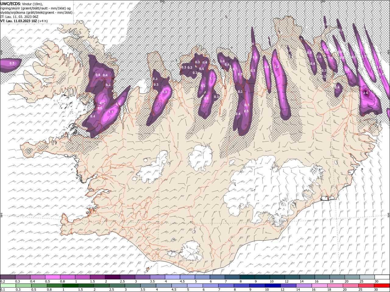390x292 pixels.
Task: Select the dark purple 2 swatch, upper legend row
Action: (x=112, y=277)
